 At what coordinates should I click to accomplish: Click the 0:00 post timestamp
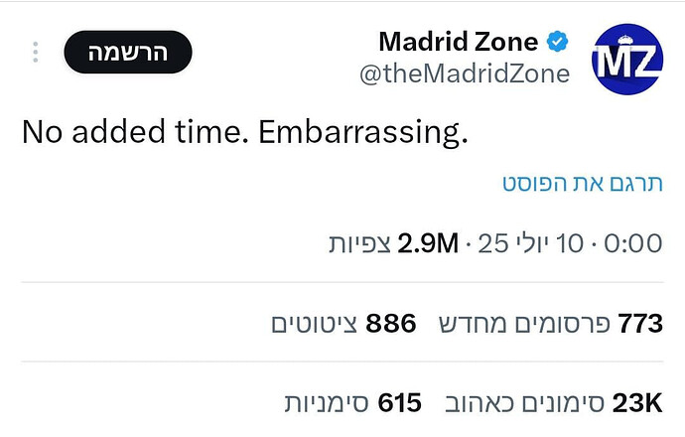coord(633,243)
